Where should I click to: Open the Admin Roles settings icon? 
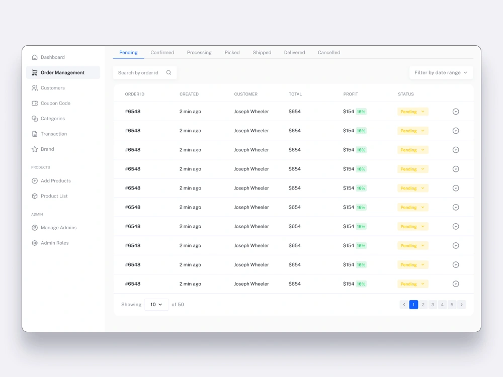34,243
